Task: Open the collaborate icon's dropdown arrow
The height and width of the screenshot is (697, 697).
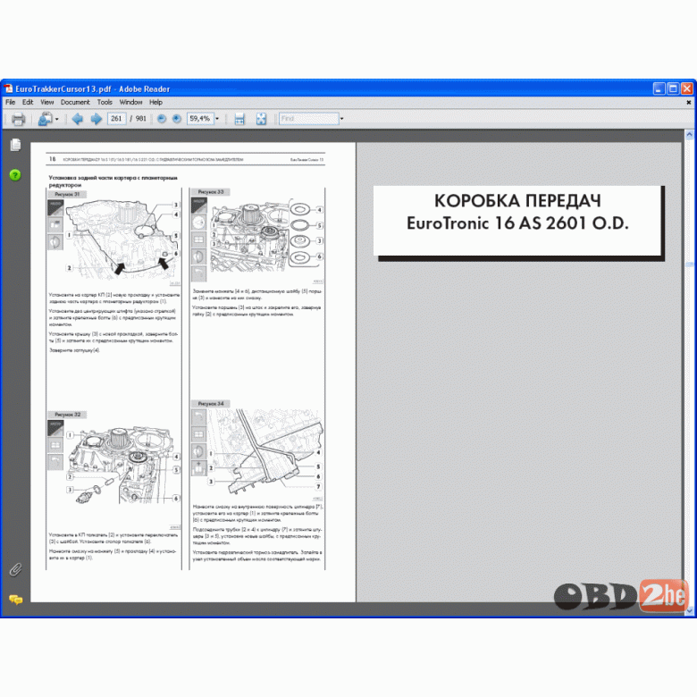Action: pos(57,119)
